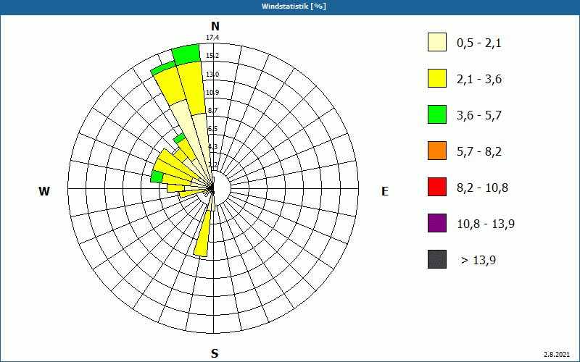This screenshot has height=362, width=580.
Task: Click the legend label '3,6 - 5,7'
Action: [479, 116]
